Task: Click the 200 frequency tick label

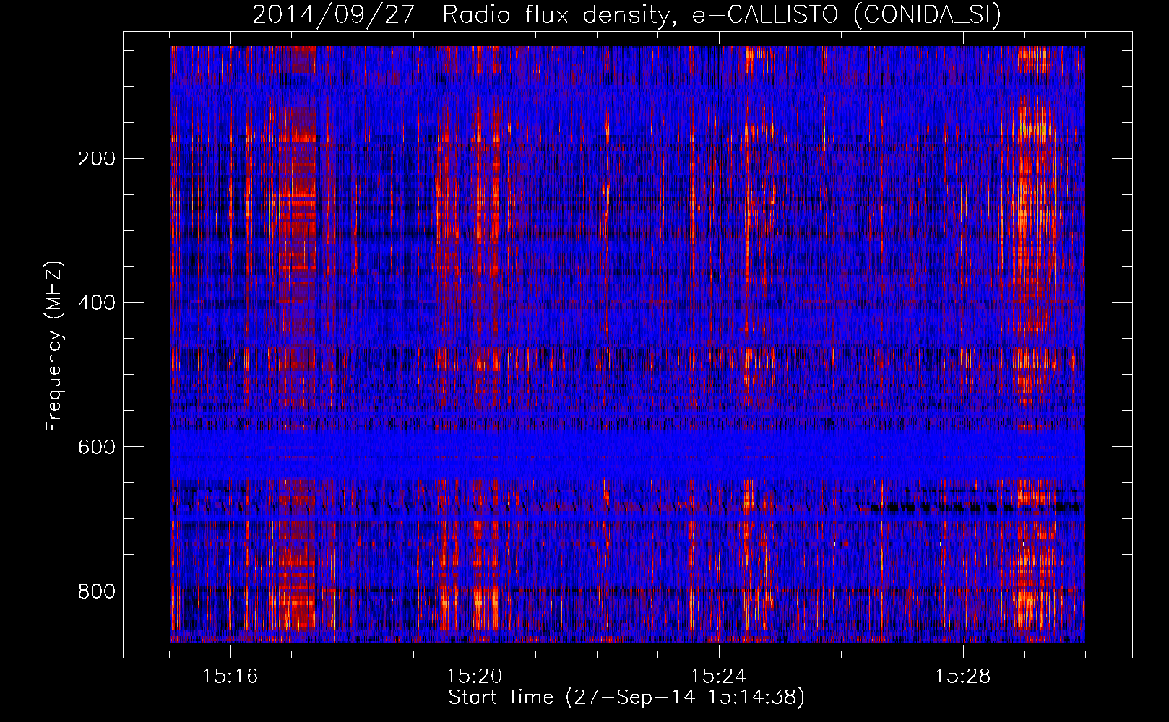Action: click(x=96, y=159)
